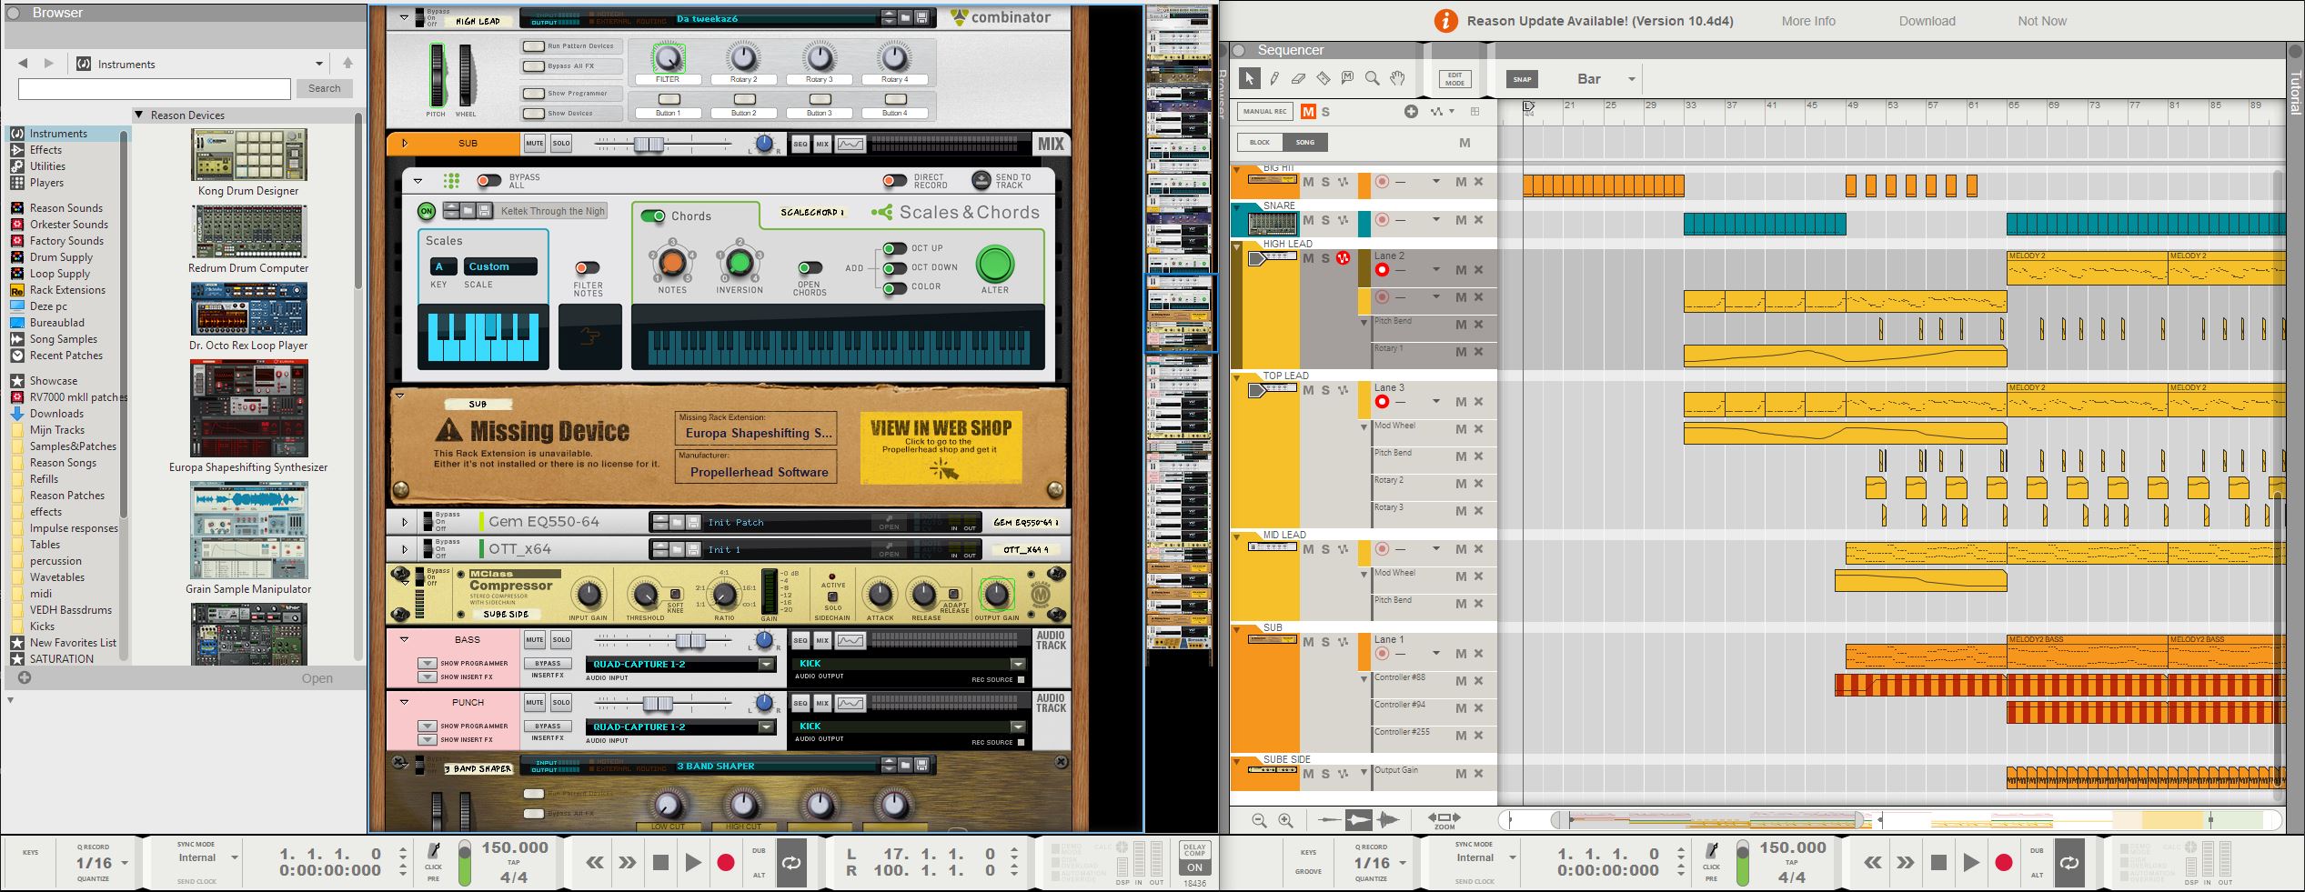Image resolution: width=2305 pixels, height=892 pixels.
Task: Enable the OCT DOWN switch
Action: tap(895, 267)
